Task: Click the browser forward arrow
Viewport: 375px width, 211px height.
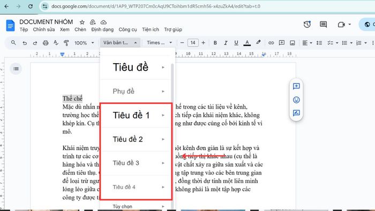Action: pyautogui.click(x=18, y=6)
